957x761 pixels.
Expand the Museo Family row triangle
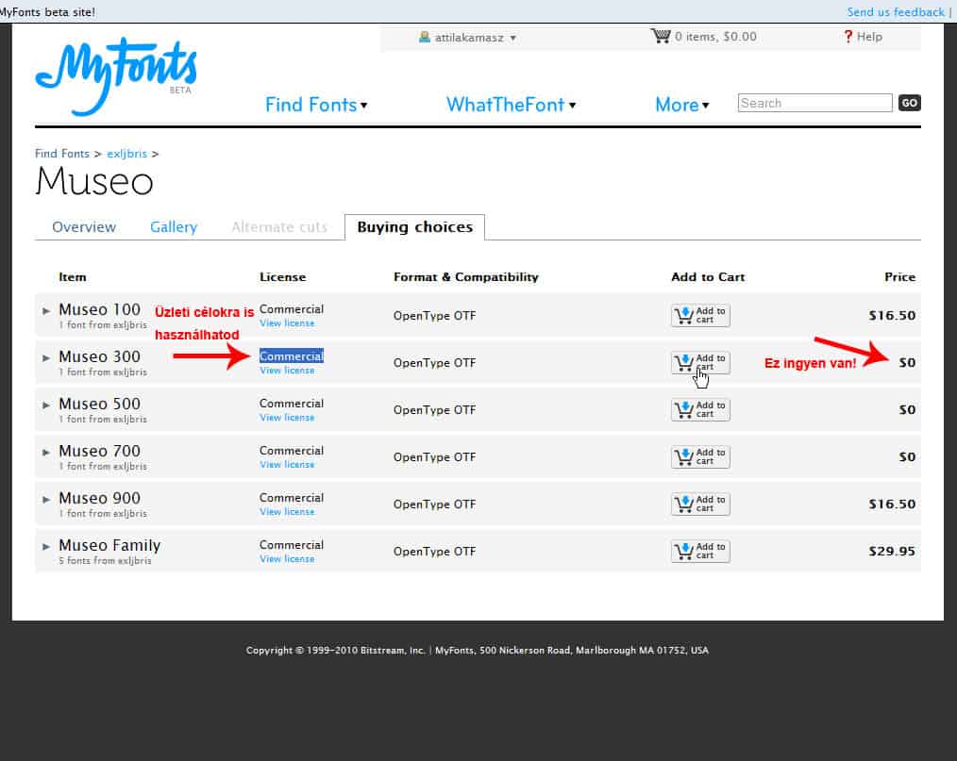(x=46, y=546)
